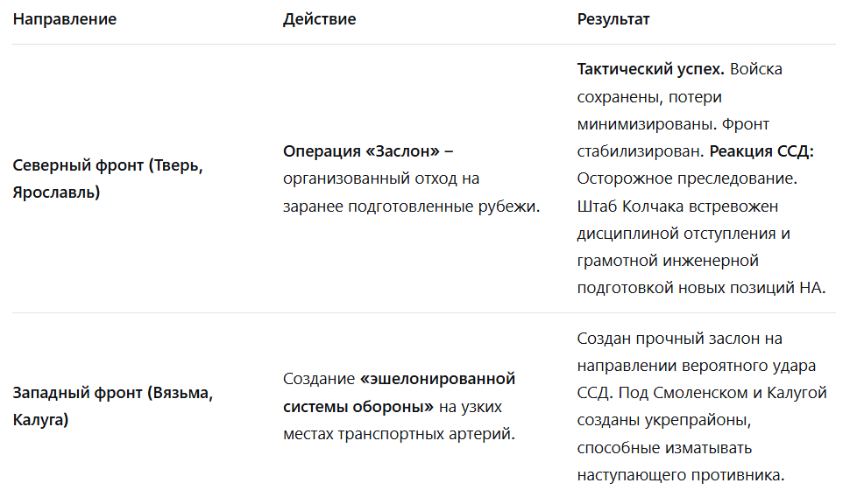Click the line Штаб Колчака встревожен
Viewport: 850px width, 490px height.
[677, 206]
